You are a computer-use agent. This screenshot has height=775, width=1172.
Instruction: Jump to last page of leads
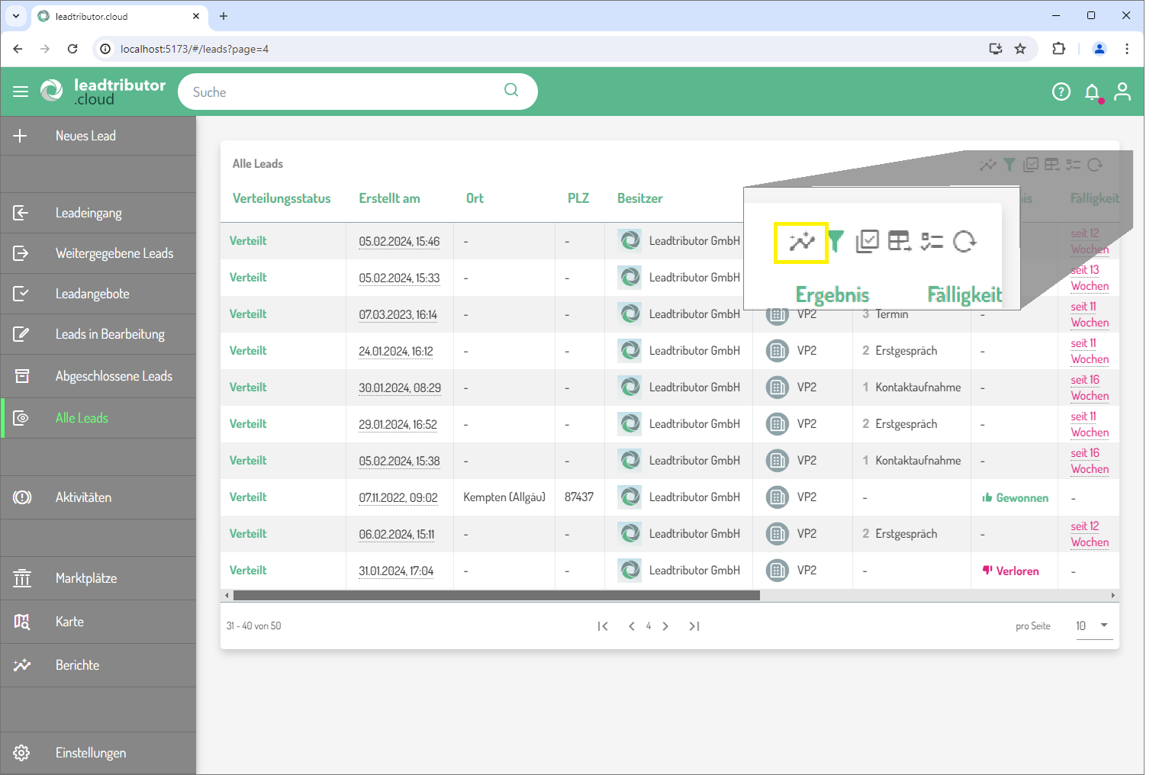point(694,626)
